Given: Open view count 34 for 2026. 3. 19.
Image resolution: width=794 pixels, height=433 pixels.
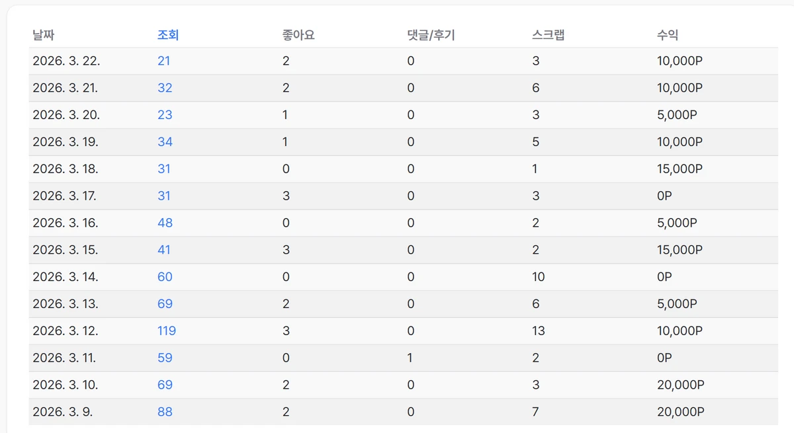Looking at the screenshot, I should coord(165,142).
